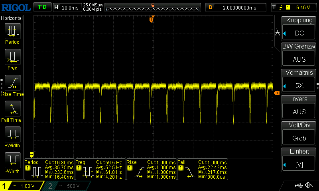Click the Period Avg:35.75ms value
This screenshot has width=319, height=191.
59,168
